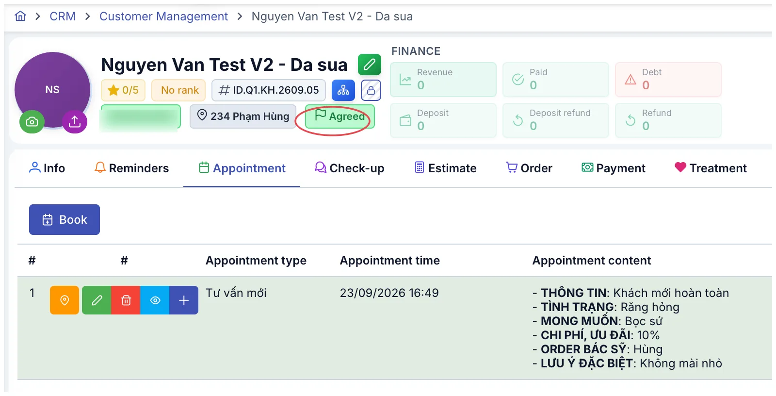Click the Refund finance card
Screen dimensions: 776x396
pos(668,120)
